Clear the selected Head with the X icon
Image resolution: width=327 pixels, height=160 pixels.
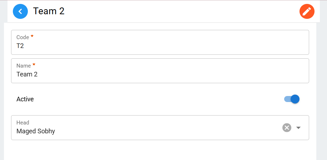287,128
